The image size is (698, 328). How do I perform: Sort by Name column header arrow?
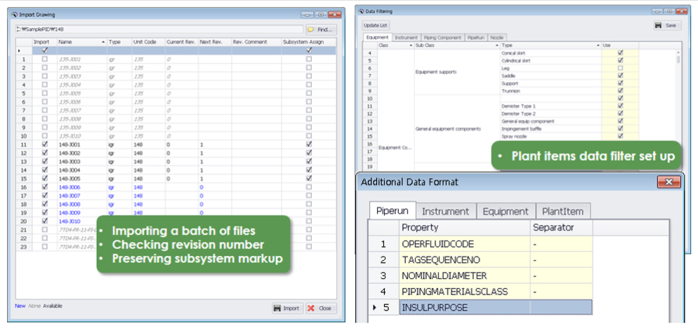(x=104, y=42)
